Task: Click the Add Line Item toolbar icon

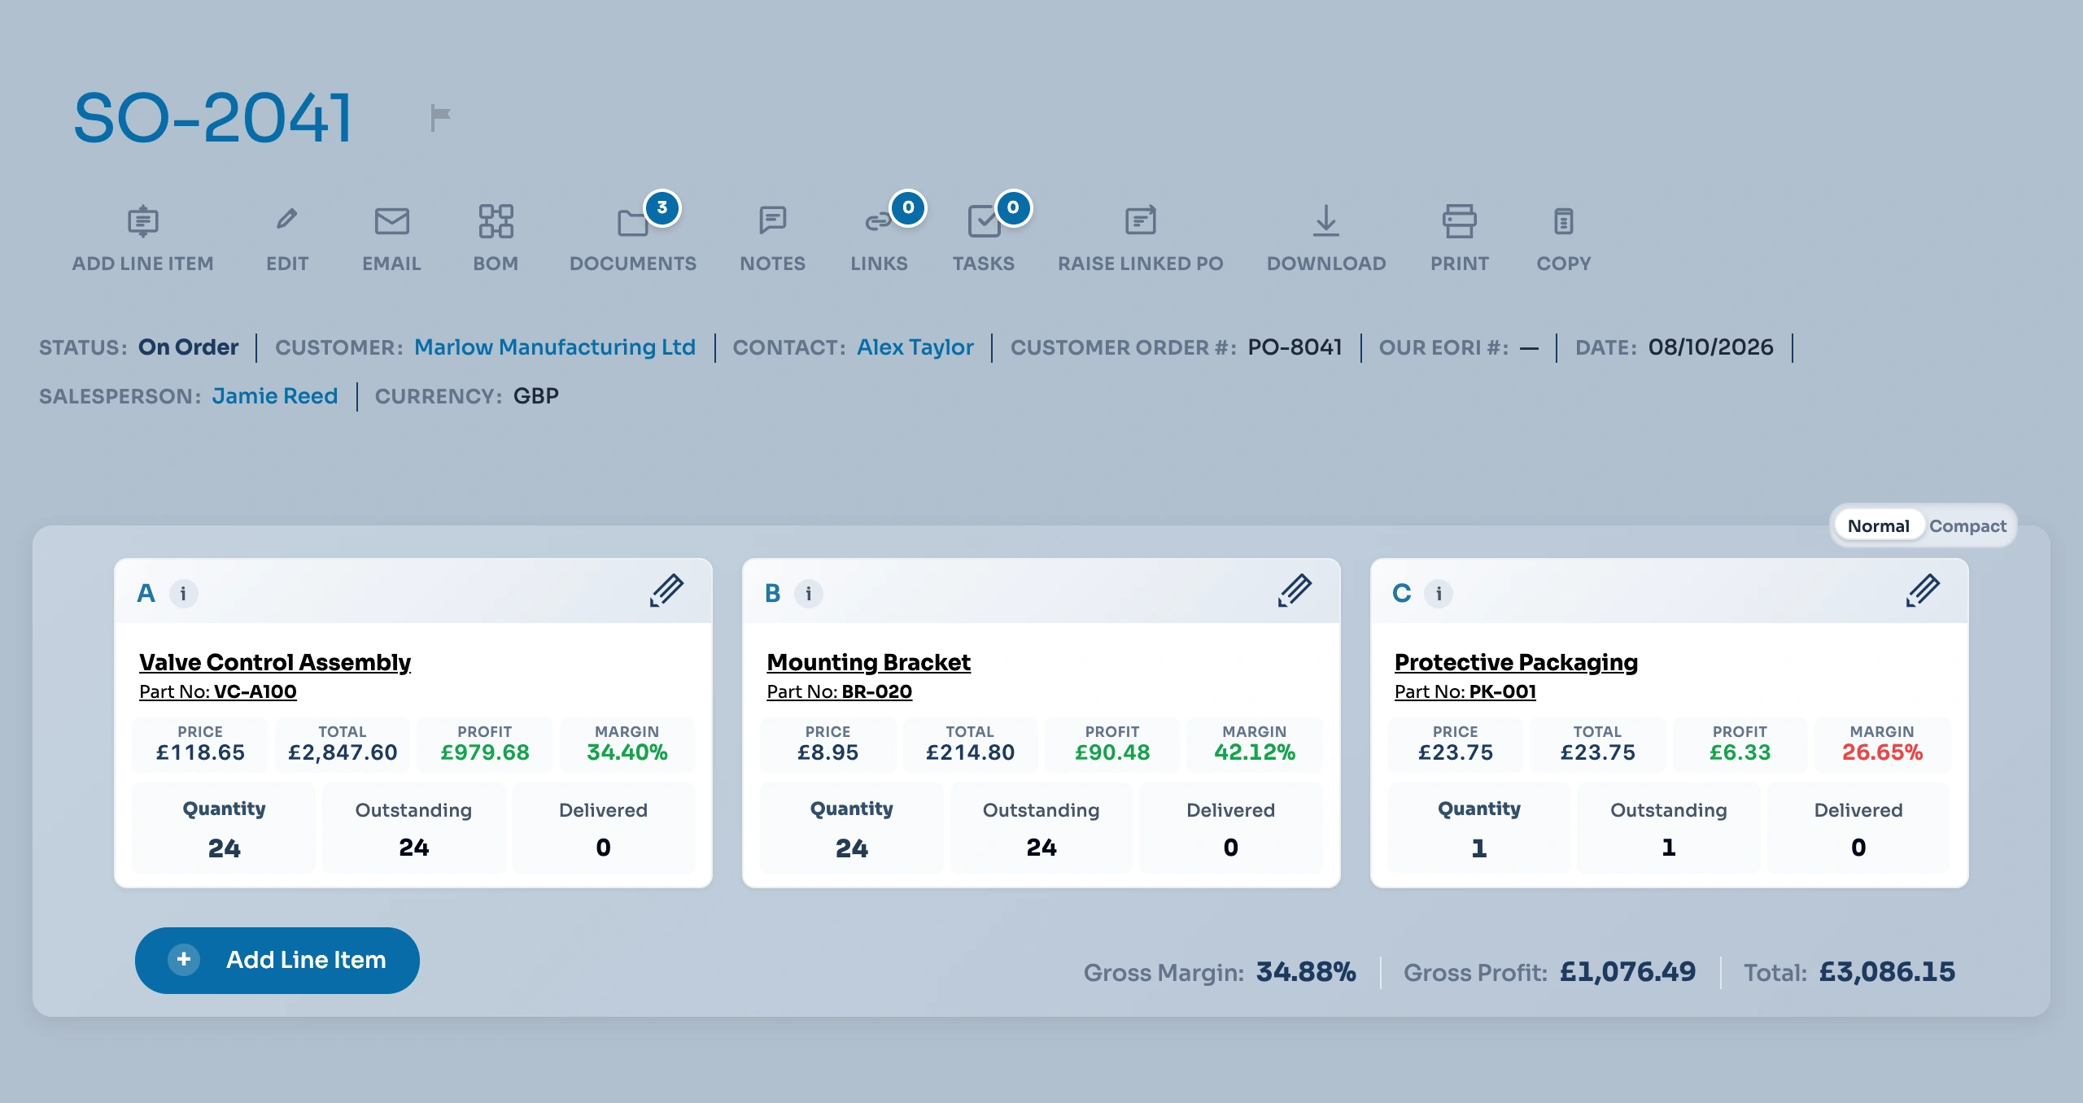Action: click(142, 221)
